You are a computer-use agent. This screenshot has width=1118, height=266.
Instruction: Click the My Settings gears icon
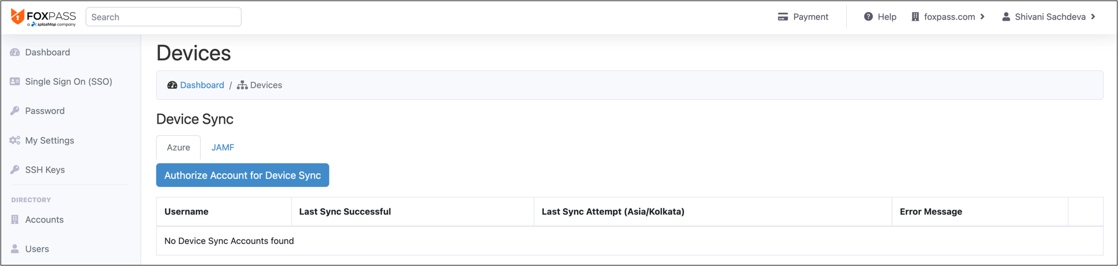(15, 141)
